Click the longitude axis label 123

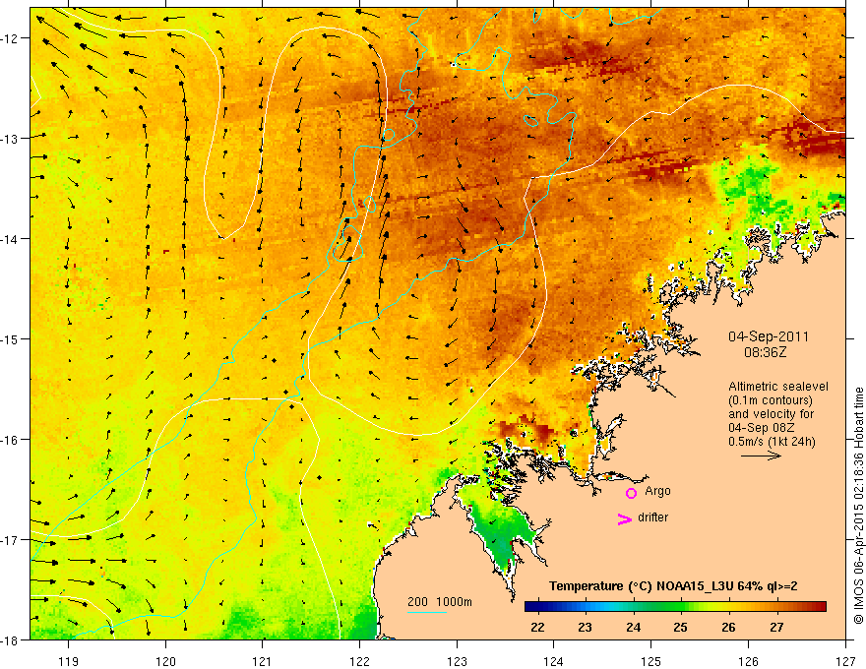pyautogui.click(x=457, y=661)
